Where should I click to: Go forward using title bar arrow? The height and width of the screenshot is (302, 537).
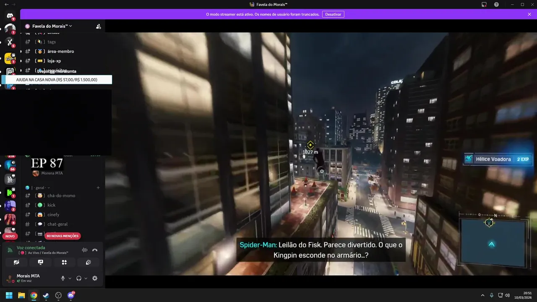tap(13, 4)
